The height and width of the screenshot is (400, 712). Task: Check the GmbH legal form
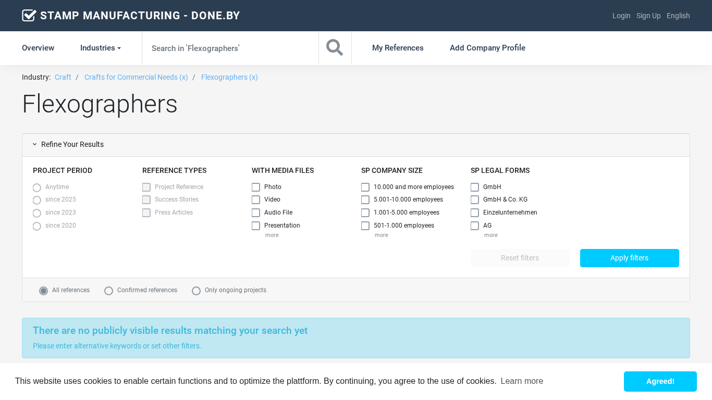coord(475,187)
